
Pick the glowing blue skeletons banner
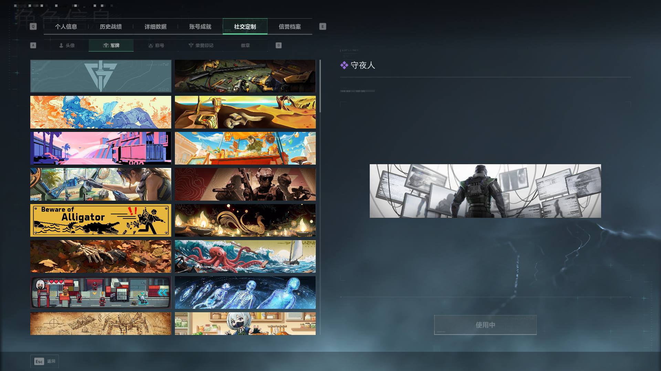point(245,292)
